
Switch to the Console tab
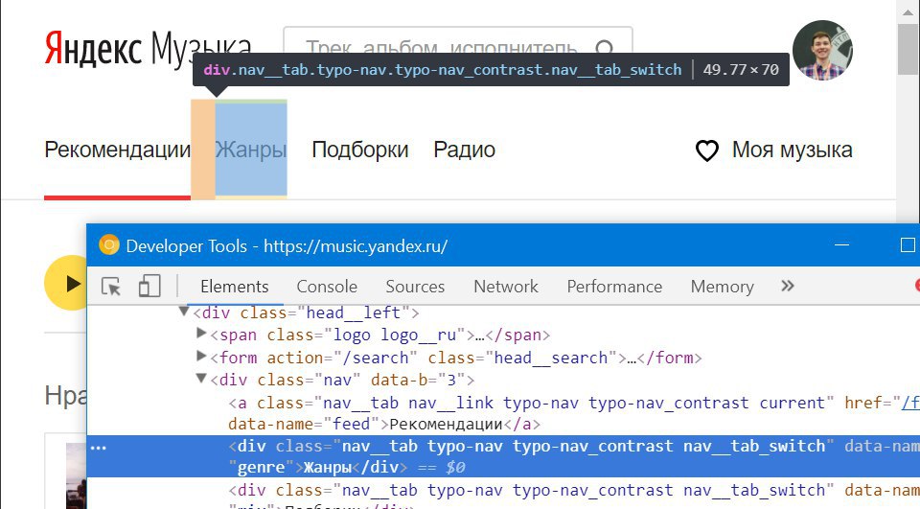point(327,287)
